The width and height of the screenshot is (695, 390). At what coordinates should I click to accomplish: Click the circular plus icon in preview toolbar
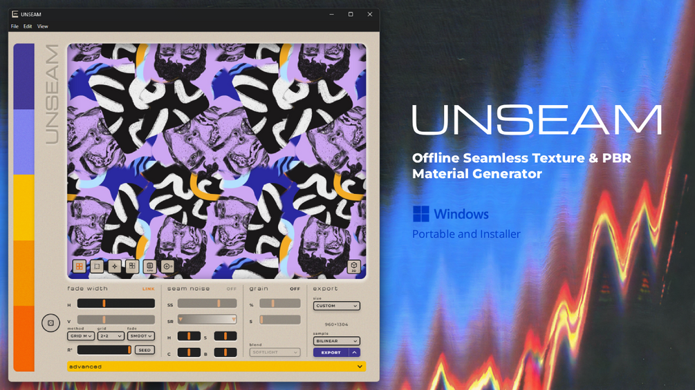click(167, 266)
